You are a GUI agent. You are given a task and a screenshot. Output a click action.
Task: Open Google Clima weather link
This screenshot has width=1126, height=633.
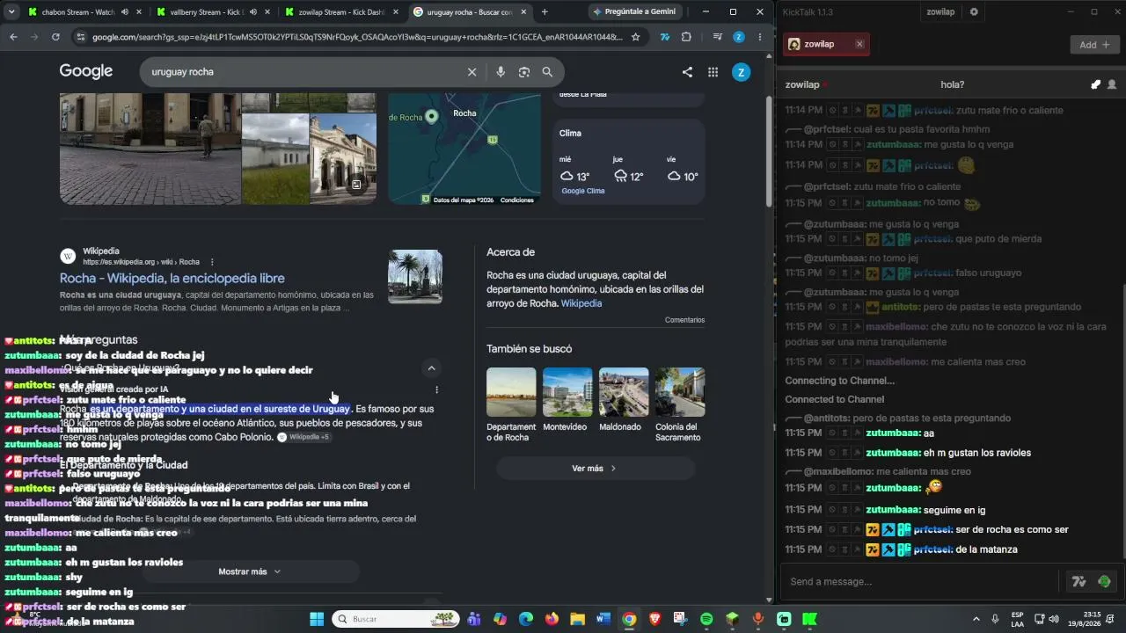pos(583,191)
